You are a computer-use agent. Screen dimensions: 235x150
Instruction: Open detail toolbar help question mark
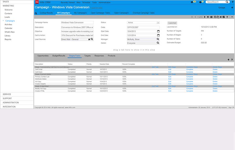pyautogui.click(x=227, y=17)
